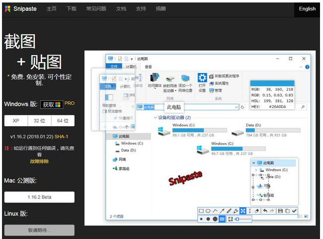
Task: Download the Mac 1.16.2 Beta
Action: (x=39, y=197)
